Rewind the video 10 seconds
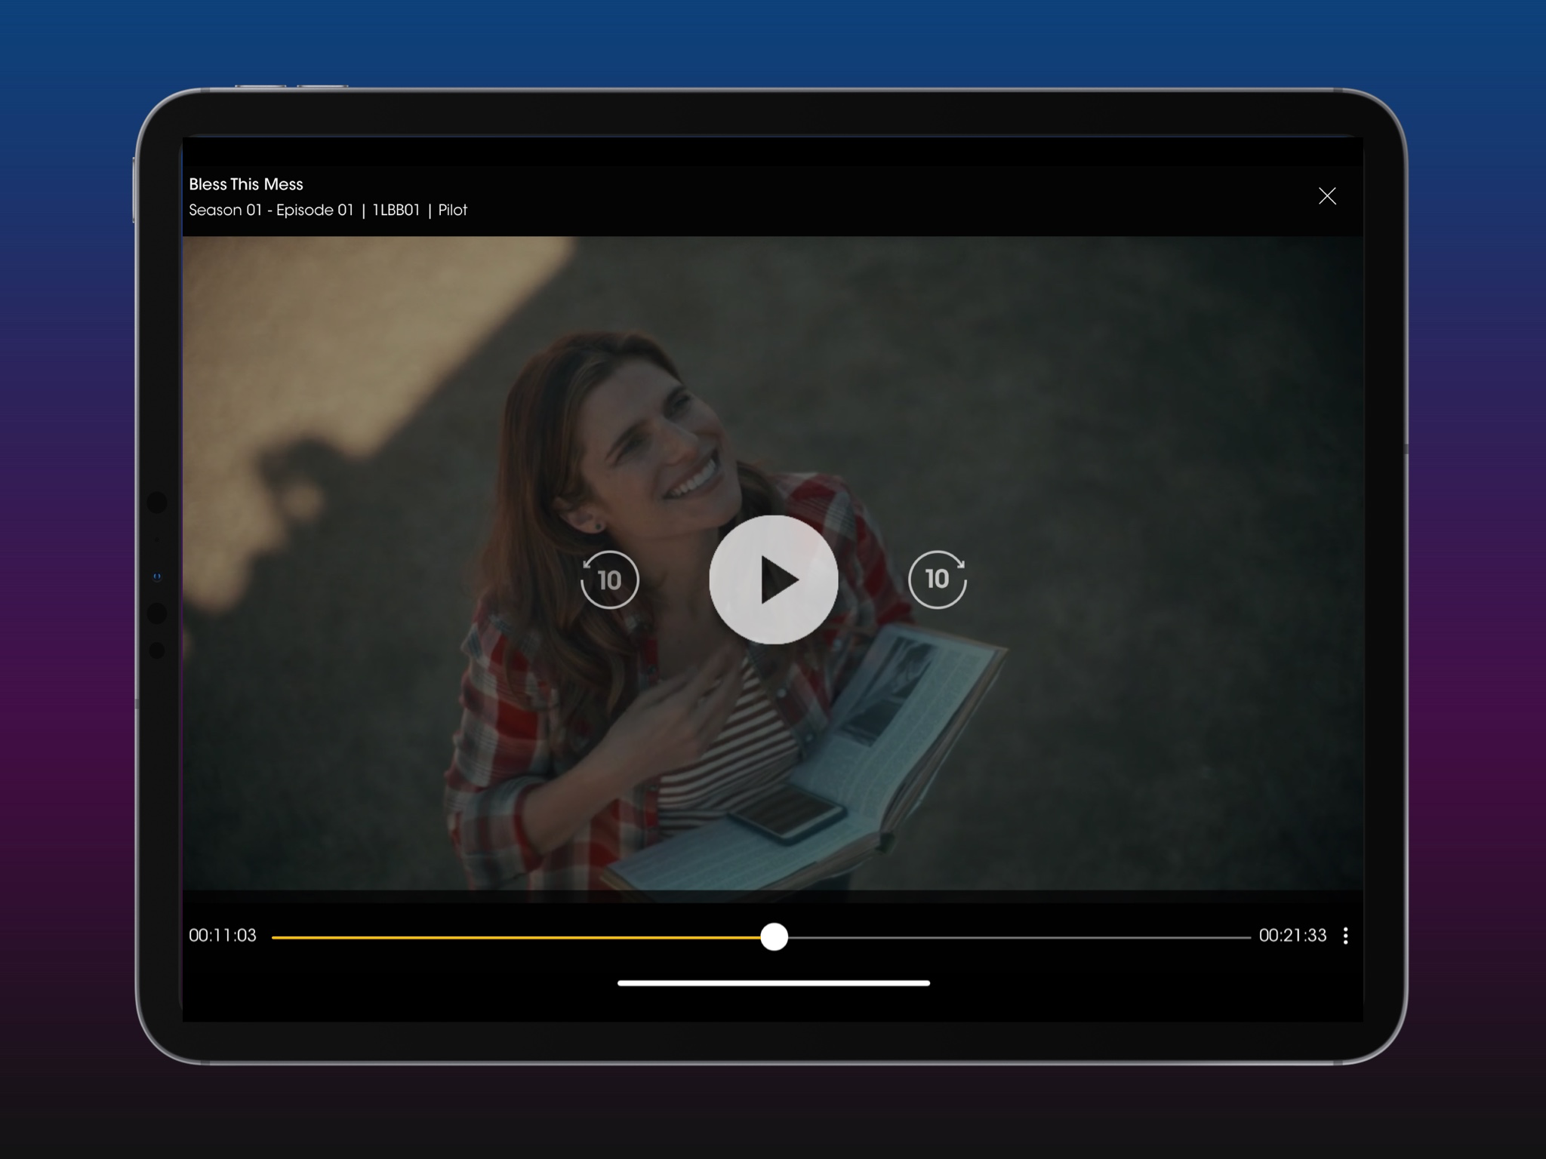 [x=610, y=579]
